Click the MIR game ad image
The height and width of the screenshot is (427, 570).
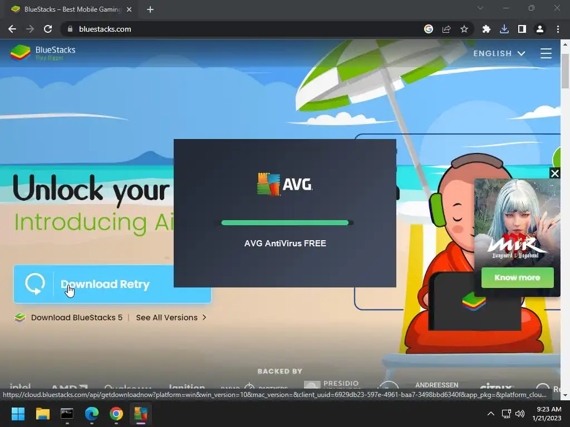coord(517,222)
